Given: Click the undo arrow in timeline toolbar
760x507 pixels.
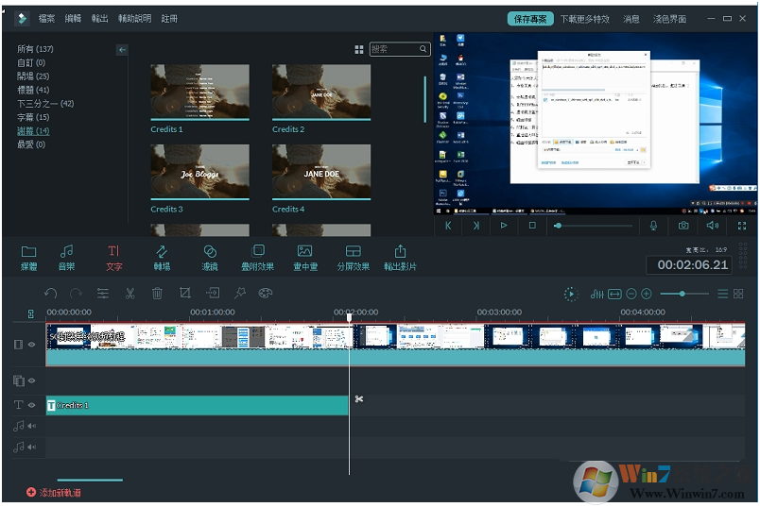Looking at the screenshot, I should click(51, 294).
